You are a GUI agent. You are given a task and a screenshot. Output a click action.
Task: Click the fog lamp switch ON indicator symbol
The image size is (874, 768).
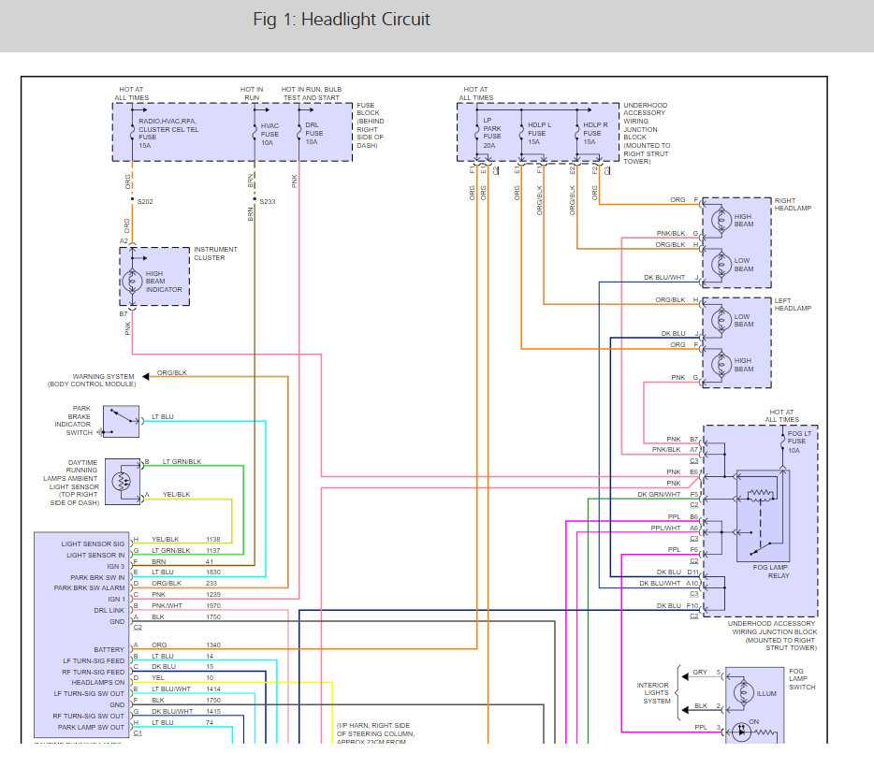coord(741,732)
